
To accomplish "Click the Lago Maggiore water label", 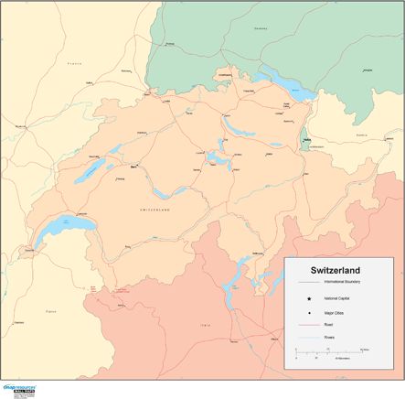I will pos(235,286).
